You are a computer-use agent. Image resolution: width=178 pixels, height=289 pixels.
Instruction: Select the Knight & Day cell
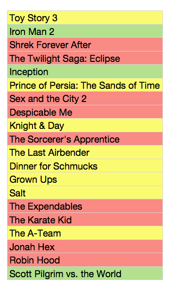[85, 125]
